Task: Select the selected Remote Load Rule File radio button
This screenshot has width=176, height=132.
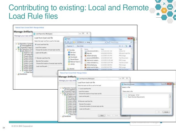Action: pos(79,101)
